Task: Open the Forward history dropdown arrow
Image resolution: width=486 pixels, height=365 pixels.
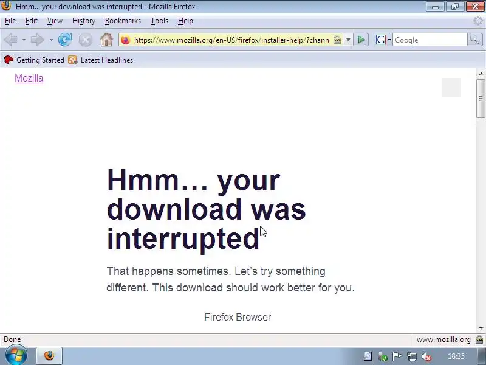Action: [51, 40]
